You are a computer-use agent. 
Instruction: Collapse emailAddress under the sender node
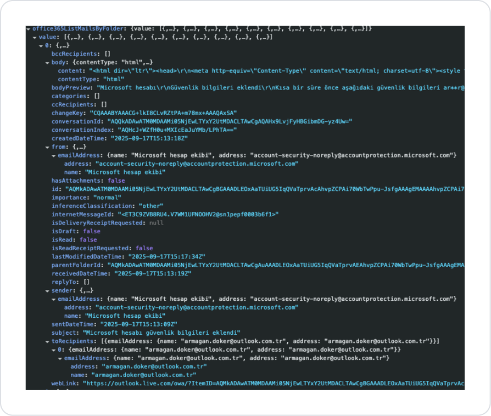[x=53, y=300]
